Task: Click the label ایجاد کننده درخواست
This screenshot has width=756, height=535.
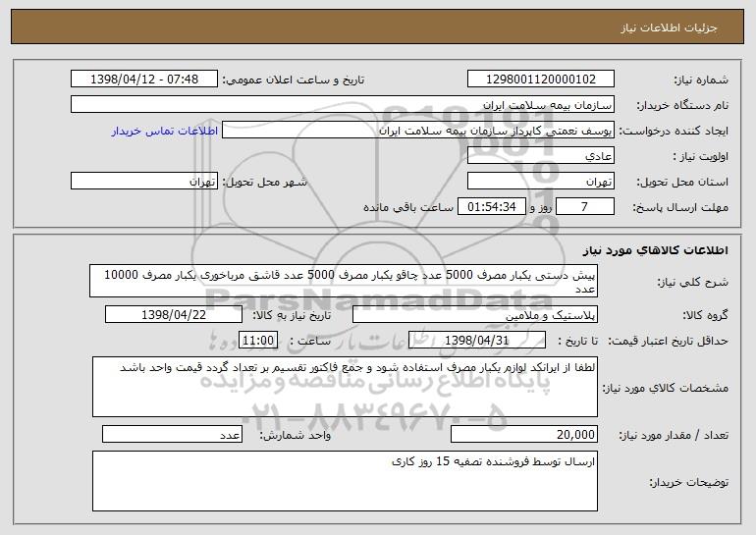Action: [674, 132]
